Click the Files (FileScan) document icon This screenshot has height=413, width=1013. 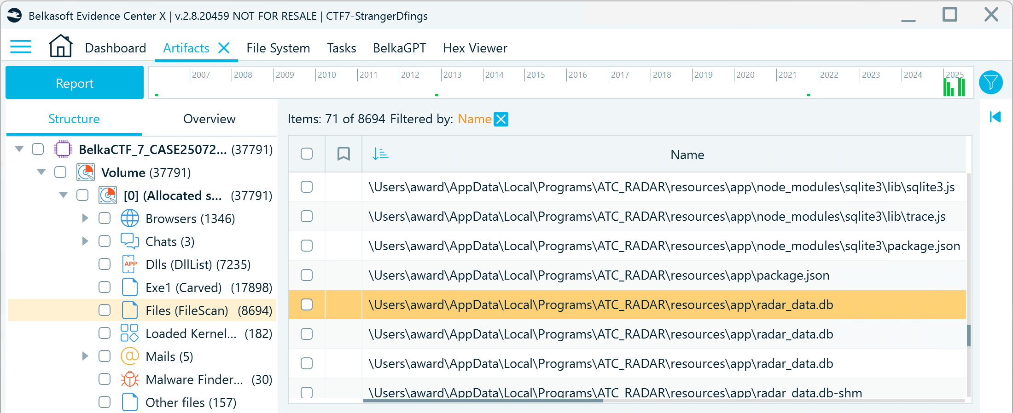130,310
